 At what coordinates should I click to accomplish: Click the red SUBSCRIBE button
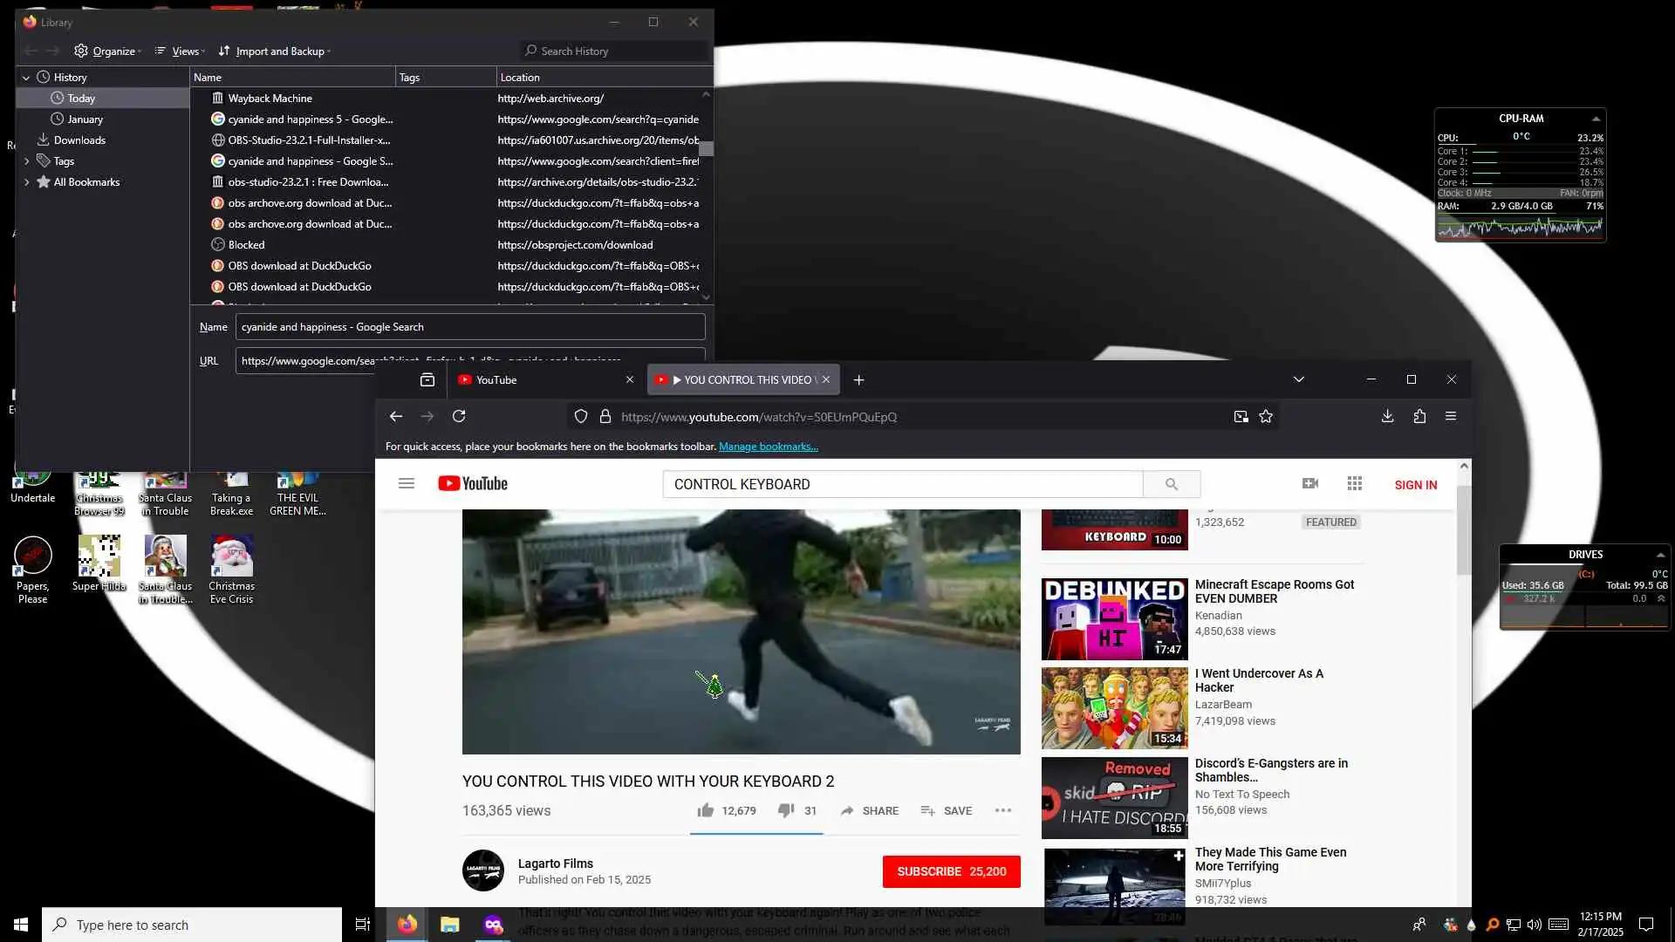click(x=951, y=871)
